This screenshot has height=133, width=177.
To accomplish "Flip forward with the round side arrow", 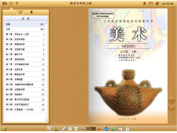I will (171, 108).
